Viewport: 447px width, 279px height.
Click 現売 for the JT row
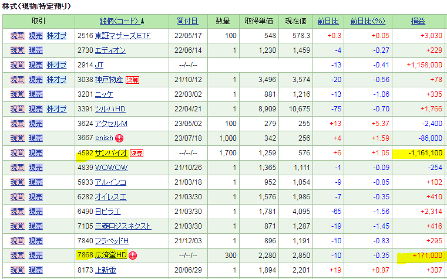[x=36, y=65]
